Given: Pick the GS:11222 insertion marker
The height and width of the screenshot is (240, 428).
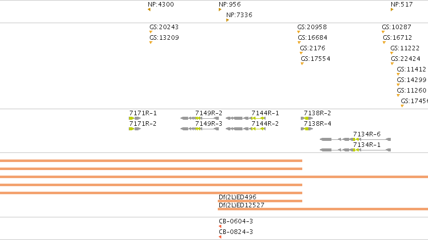Looking at the screenshot, I should 392,53.
